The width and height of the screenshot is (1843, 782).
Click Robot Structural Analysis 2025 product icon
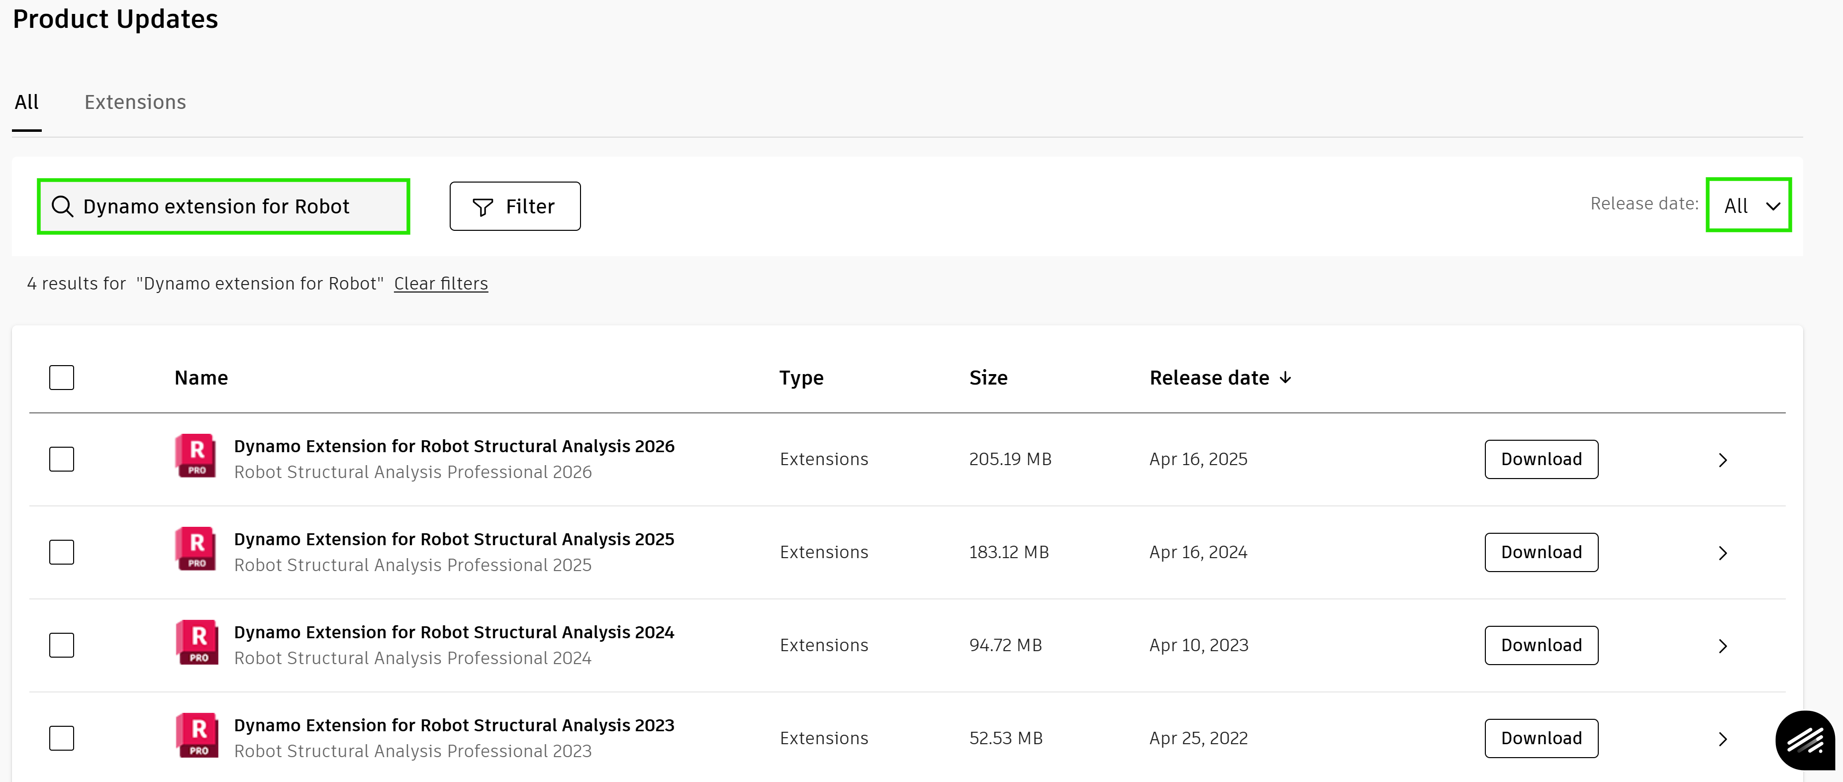pos(197,548)
